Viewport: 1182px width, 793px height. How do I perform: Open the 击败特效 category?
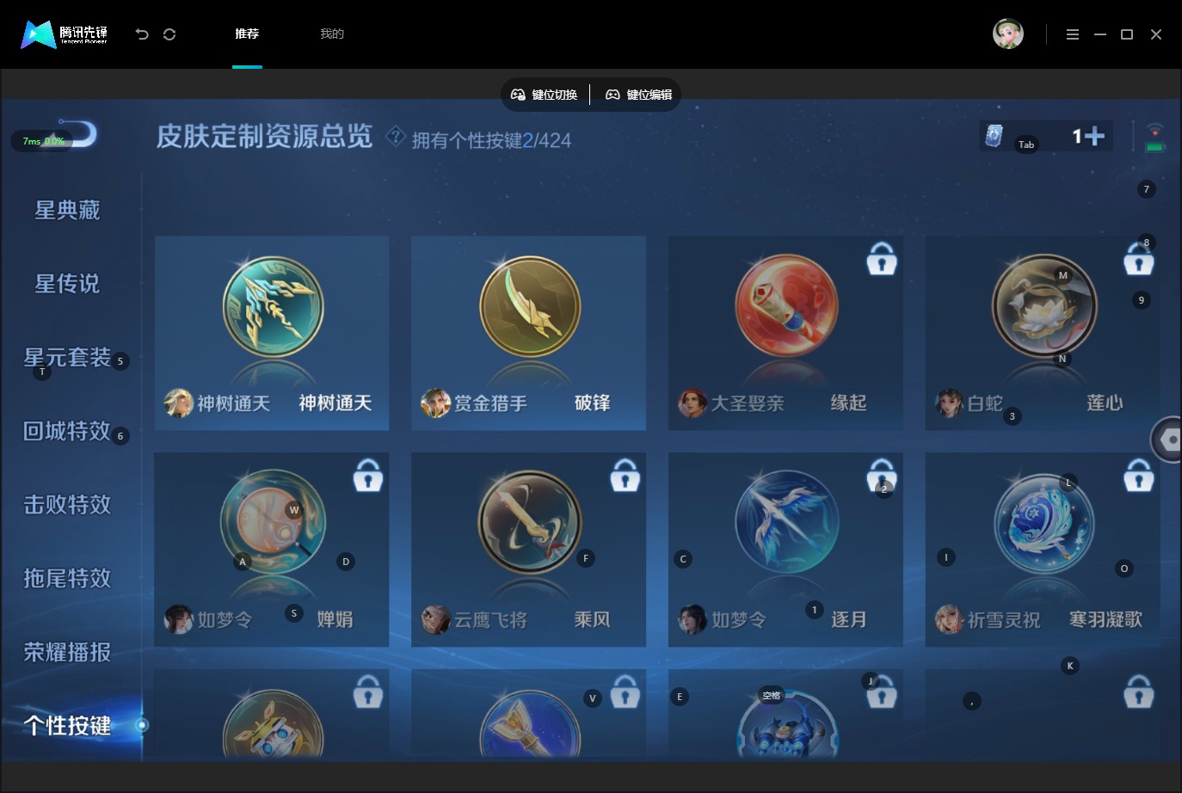[x=67, y=505]
